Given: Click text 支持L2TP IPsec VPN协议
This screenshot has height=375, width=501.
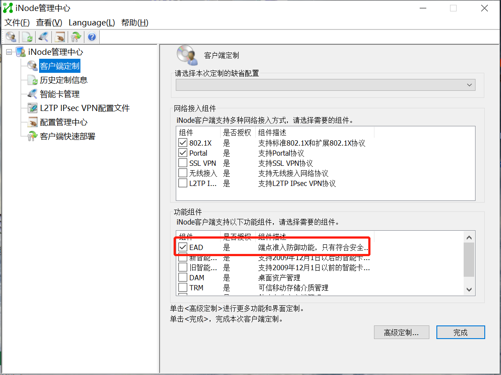Looking at the screenshot, I should [x=297, y=184].
